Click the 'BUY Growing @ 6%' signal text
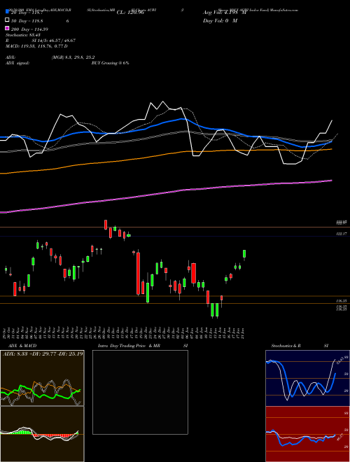The height and width of the screenshot is (462, 350). tap(110, 63)
